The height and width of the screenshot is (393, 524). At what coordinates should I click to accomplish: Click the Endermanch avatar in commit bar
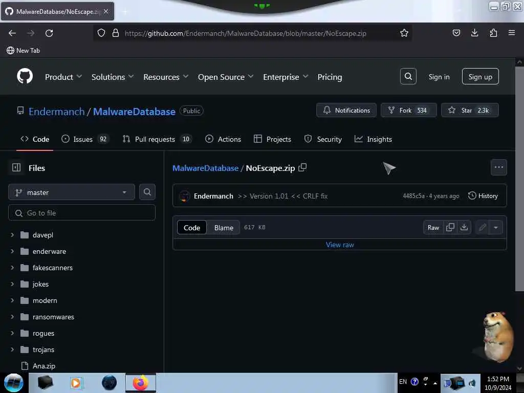(x=184, y=196)
